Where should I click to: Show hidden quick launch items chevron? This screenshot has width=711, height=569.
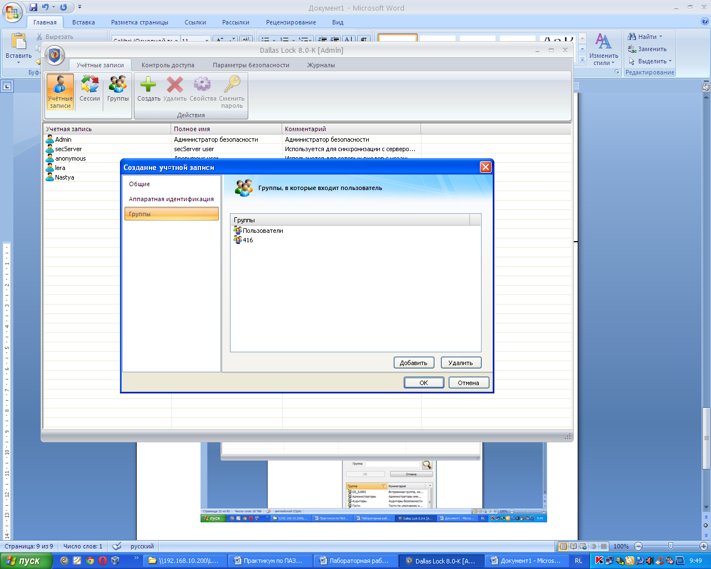click(x=137, y=558)
